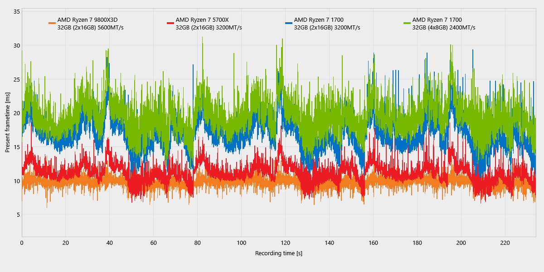This screenshot has width=544, height=272.
Task: Click the x-axis value 40
Action: pos(110,243)
